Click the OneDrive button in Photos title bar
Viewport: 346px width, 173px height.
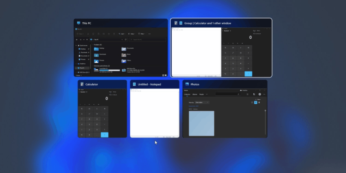pos(244,90)
